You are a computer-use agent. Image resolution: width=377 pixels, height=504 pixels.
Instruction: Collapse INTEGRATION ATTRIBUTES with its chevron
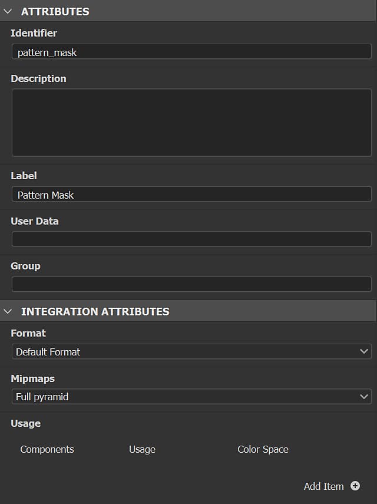click(8, 311)
